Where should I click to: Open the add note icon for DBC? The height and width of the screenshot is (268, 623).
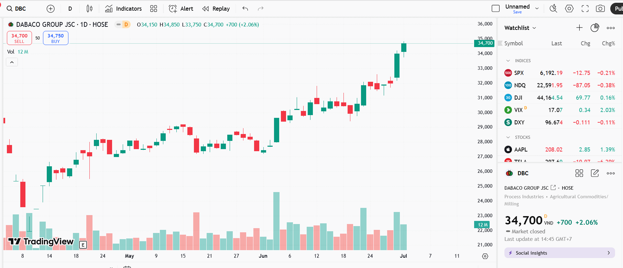tap(595, 173)
